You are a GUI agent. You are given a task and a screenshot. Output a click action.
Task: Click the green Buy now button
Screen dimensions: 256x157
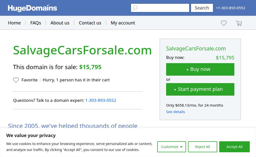[200, 69]
